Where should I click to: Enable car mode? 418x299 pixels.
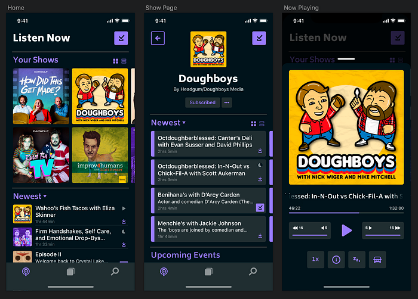pyautogui.click(x=377, y=259)
